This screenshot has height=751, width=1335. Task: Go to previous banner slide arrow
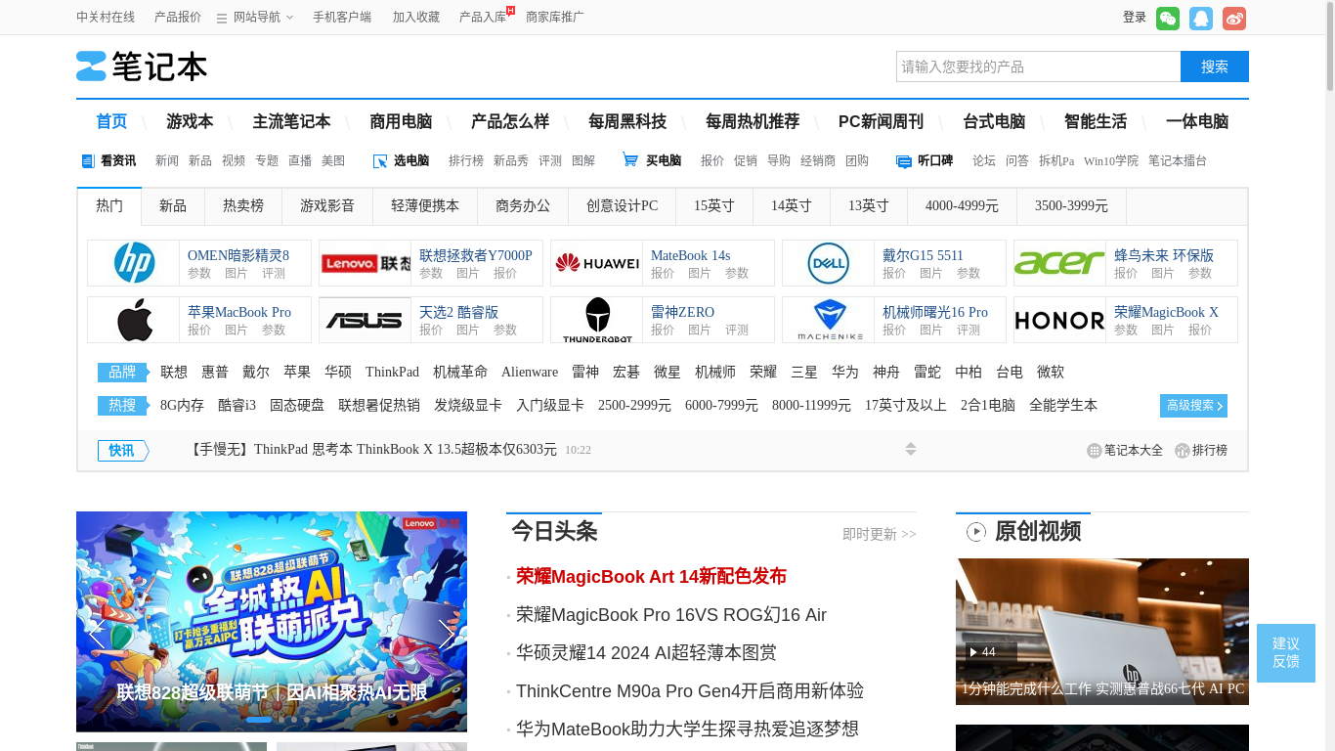(96, 635)
